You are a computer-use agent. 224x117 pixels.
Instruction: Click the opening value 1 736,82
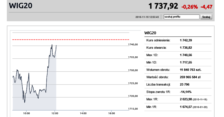click(186, 48)
